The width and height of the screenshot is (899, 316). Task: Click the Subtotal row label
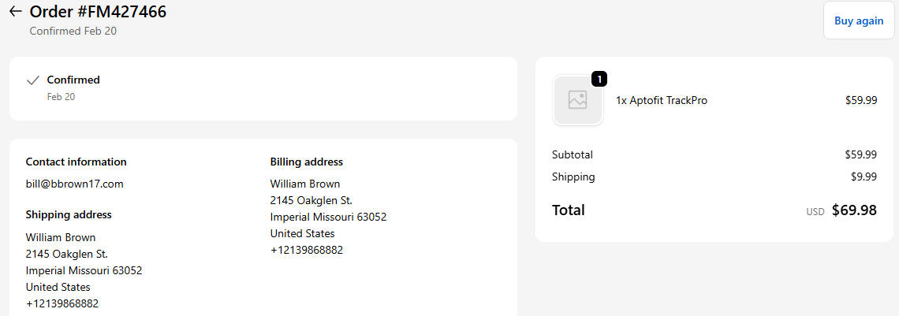572,154
